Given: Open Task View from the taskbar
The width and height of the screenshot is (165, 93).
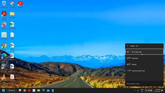Looking at the screenshot, I should click(x=20, y=90).
